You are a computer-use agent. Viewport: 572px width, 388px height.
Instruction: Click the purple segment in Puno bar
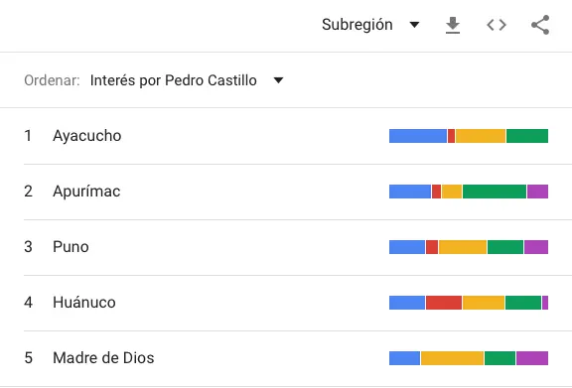536,247
